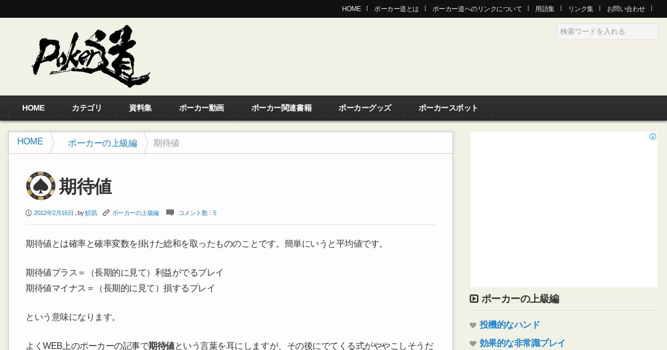Click the chain link icon before category

point(106,213)
